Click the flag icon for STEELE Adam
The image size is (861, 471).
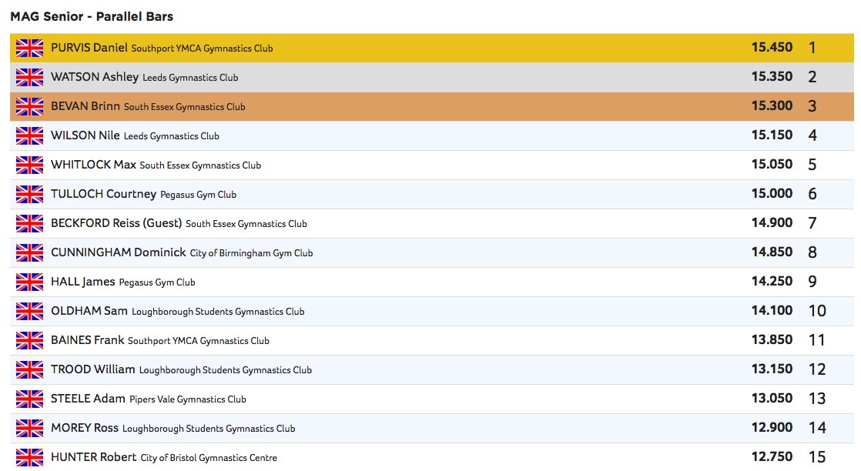29,399
